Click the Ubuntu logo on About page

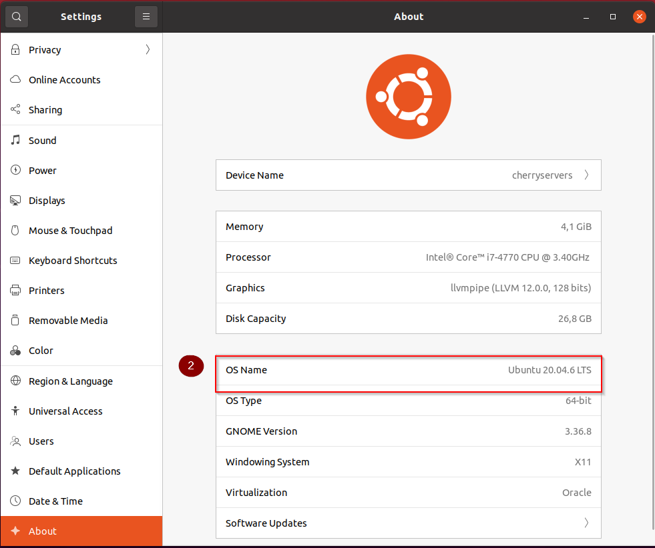click(x=408, y=96)
